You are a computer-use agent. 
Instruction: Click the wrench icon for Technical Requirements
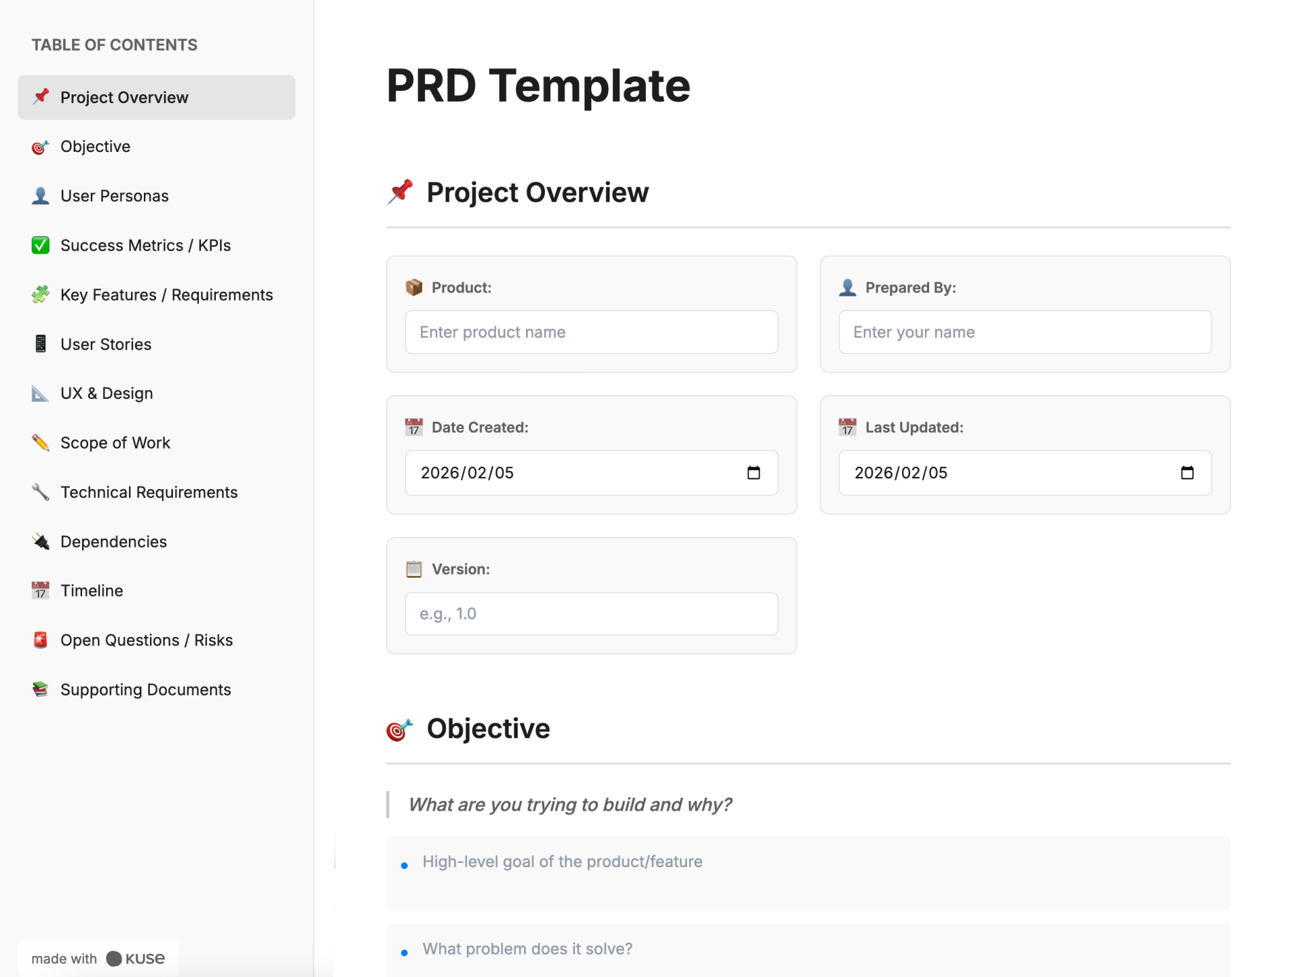coord(40,492)
